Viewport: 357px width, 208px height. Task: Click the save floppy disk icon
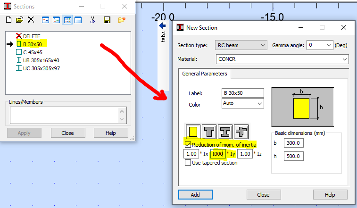(107, 20)
